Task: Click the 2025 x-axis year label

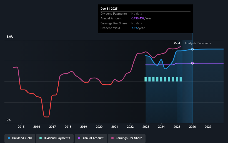Action: 177,127
